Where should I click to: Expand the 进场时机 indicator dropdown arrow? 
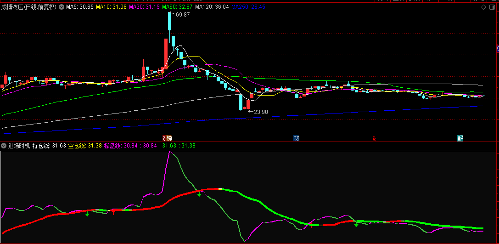tap(4, 146)
